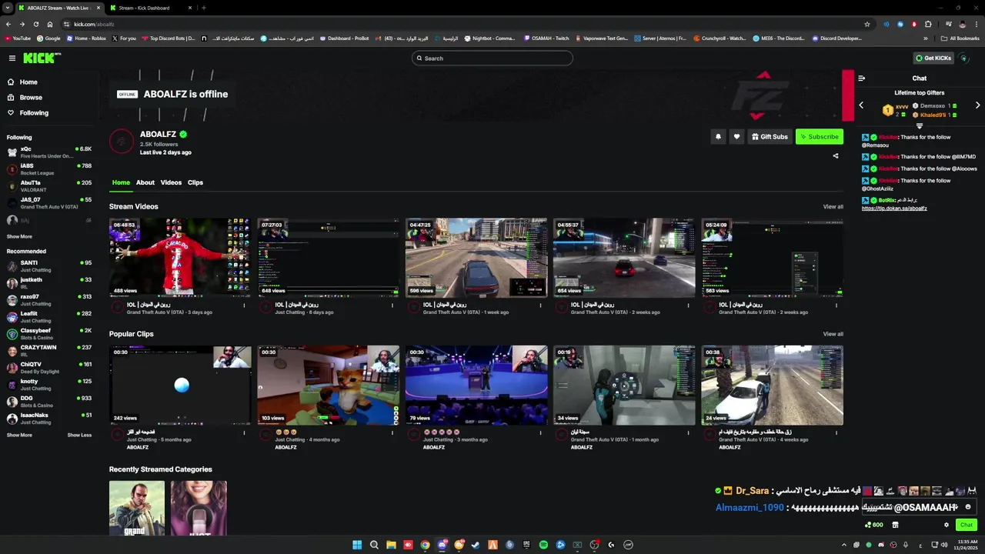Screen dimensions: 985x554
Task: Reload the page
Action: (x=36, y=24)
